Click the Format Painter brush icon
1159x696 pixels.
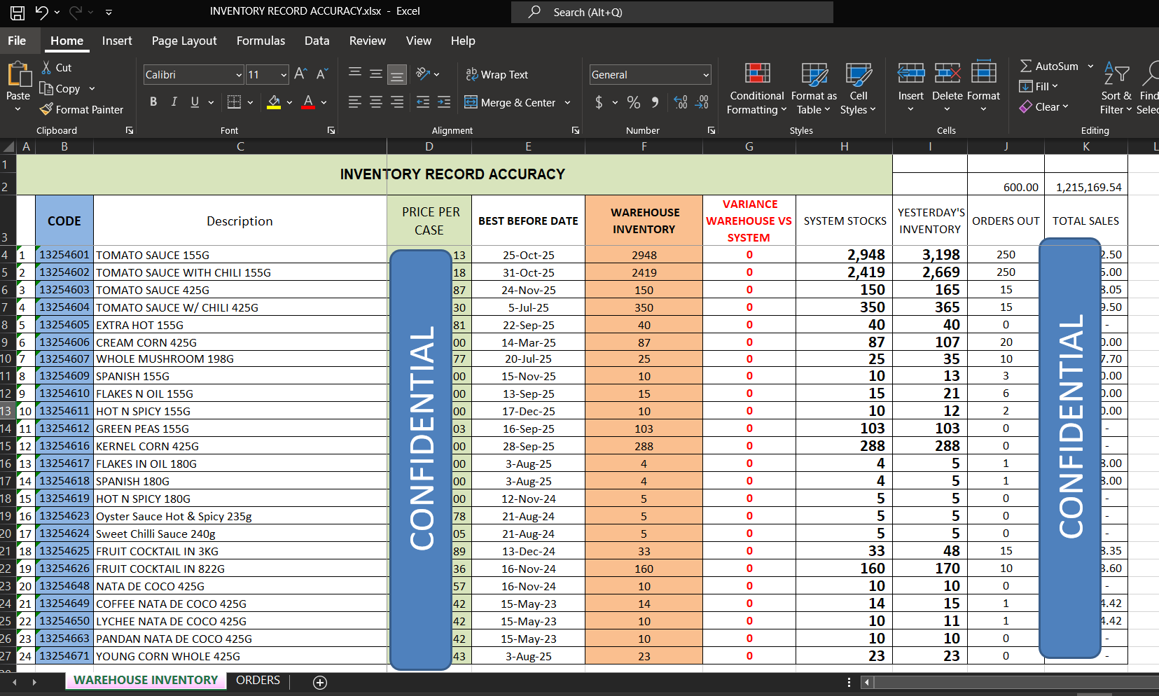click(x=46, y=109)
